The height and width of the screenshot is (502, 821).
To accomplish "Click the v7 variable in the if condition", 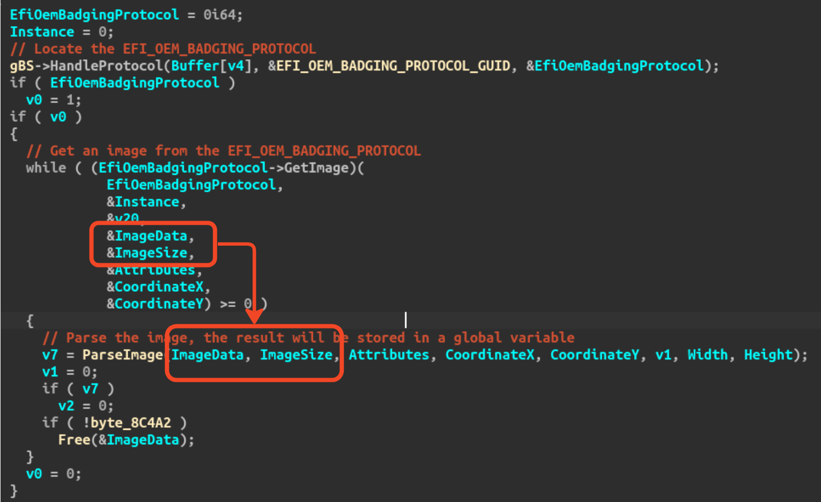I will point(91,388).
